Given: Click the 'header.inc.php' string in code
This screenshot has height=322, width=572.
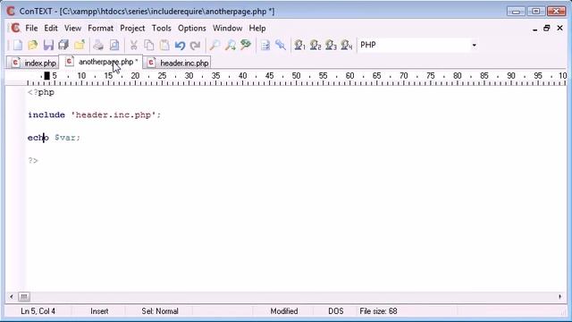Looking at the screenshot, I should pyautogui.click(x=114, y=115).
